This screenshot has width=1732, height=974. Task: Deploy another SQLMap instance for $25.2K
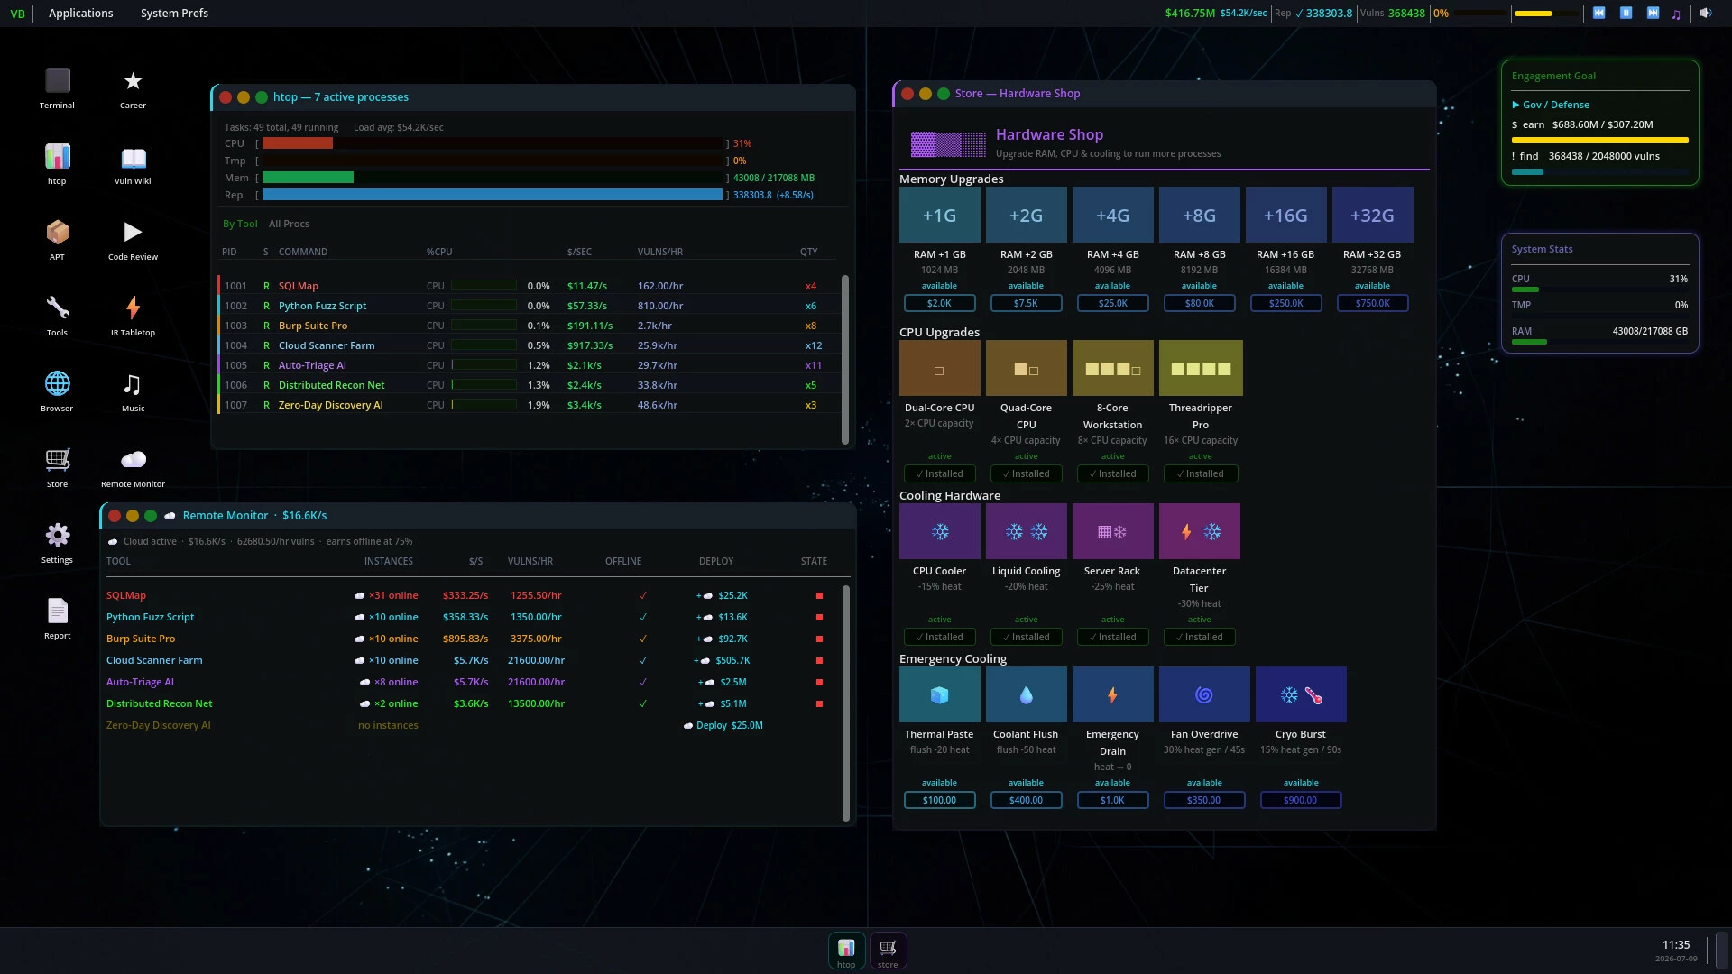coord(722,595)
